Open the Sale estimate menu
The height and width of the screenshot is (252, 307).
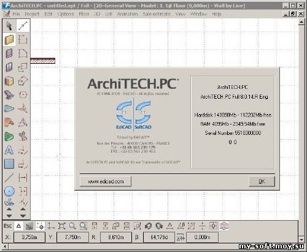click(x=157, y=14)
